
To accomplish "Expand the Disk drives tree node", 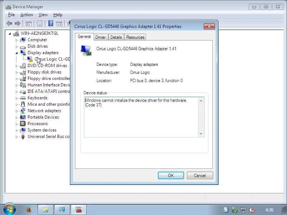I will tap(17, 47).
